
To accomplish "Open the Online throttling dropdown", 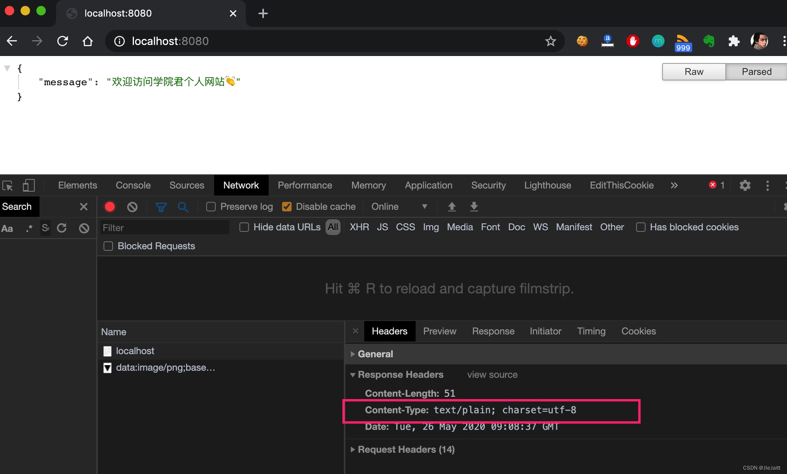I will point(397,206).
